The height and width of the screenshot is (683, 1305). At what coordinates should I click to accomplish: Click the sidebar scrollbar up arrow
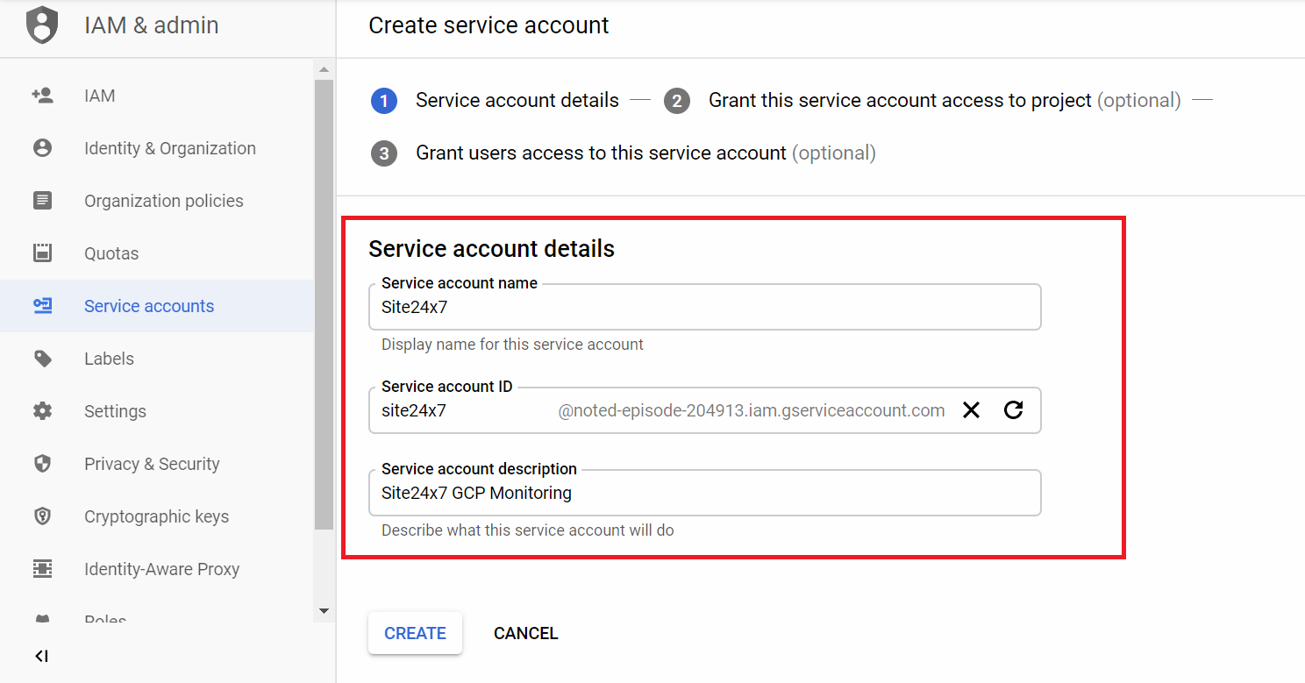pyautogui.click(x=324, y=69)
